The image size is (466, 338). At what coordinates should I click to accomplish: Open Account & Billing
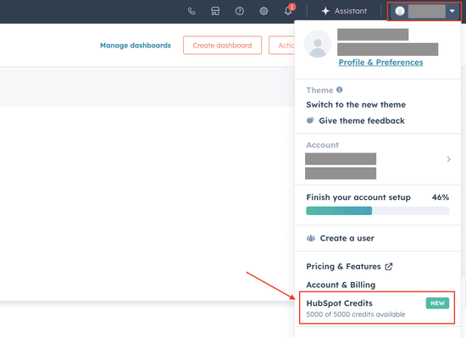341,285
